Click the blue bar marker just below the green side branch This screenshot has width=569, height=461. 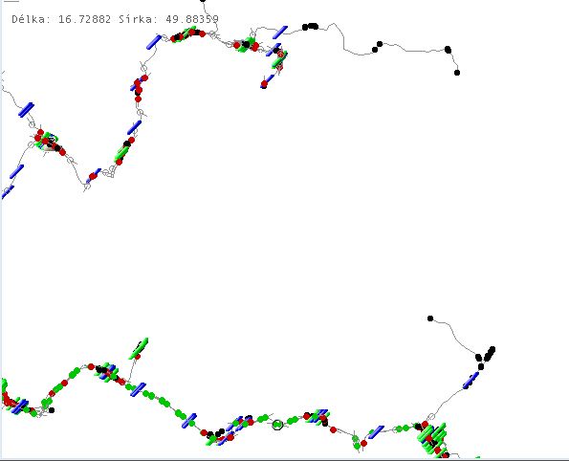pyautogui.click(x=139, y=389)
